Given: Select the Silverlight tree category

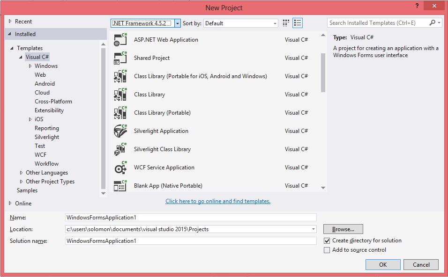Looking at the screenshot, I should 46,137.
